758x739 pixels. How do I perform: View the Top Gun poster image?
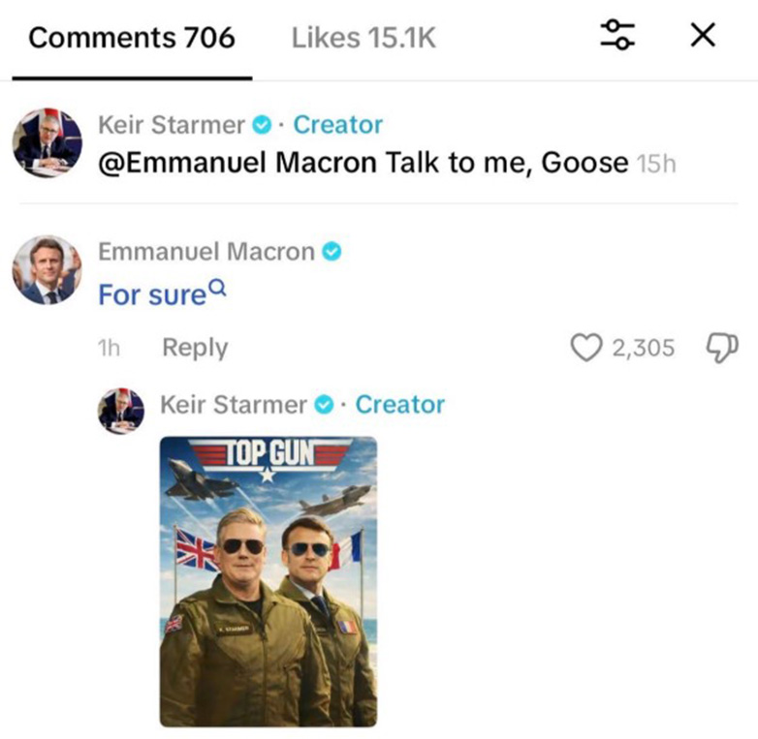click(x=268, y=581)
